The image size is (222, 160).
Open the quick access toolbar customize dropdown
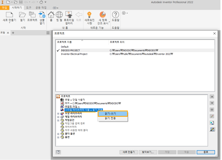coord(45,2)
